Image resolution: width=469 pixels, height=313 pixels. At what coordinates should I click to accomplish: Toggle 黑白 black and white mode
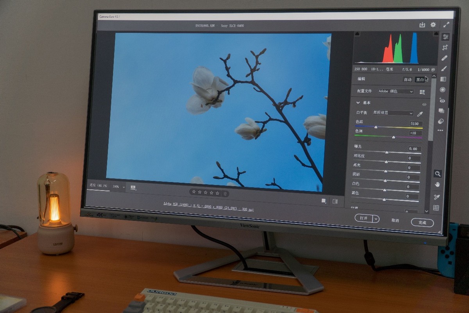[420, 79]
